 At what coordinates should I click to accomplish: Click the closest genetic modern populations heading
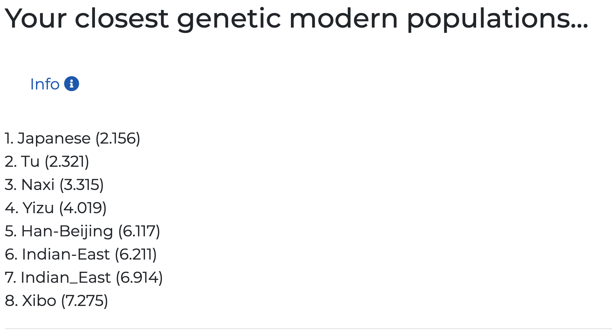(296, 19)
